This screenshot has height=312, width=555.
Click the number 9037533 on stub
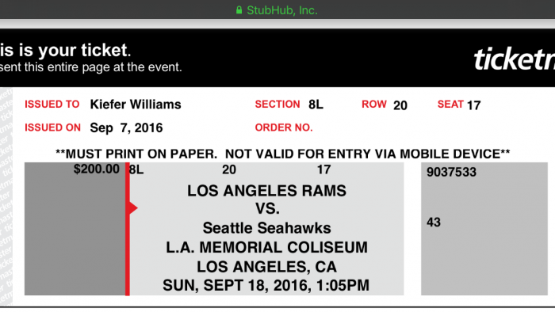(x=451, y=172)
